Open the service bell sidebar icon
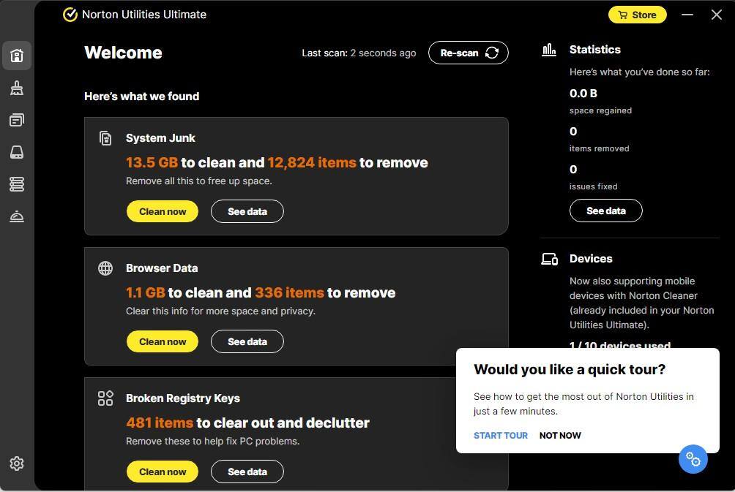 click(17, 216)
